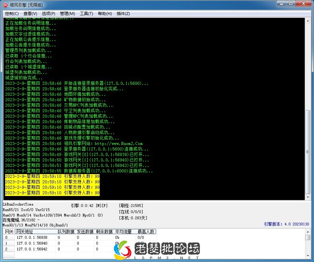Open the 管理(M) menu
This screenshot has width=314, height=262.
pos(67,14)
